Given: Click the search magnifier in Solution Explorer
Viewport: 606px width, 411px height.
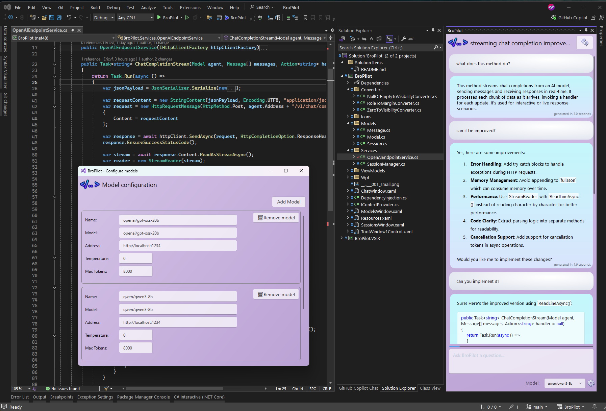Looking at the screenshot, I should click(x=436, y=48).
